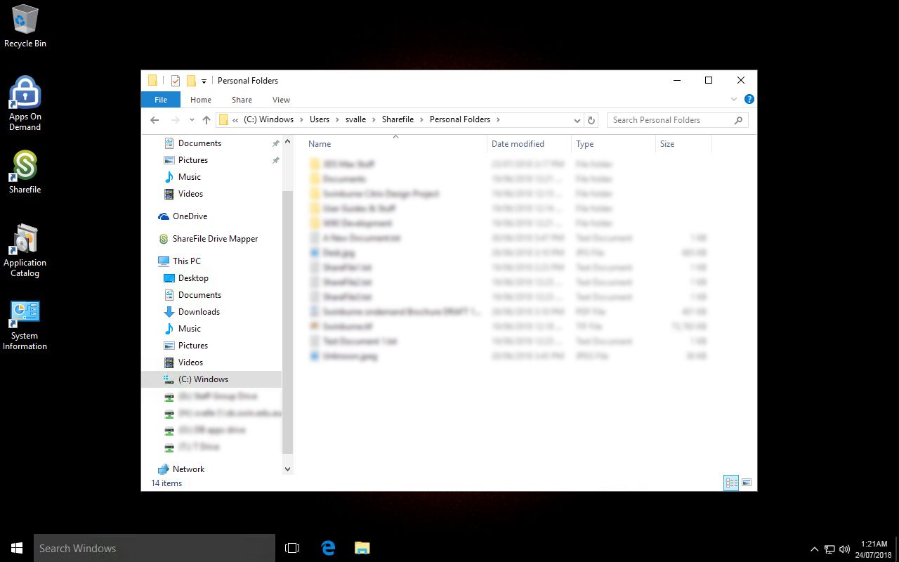Launch Microsoft Edge from the taskbar
899x562 pixels.
pos(328,548)
